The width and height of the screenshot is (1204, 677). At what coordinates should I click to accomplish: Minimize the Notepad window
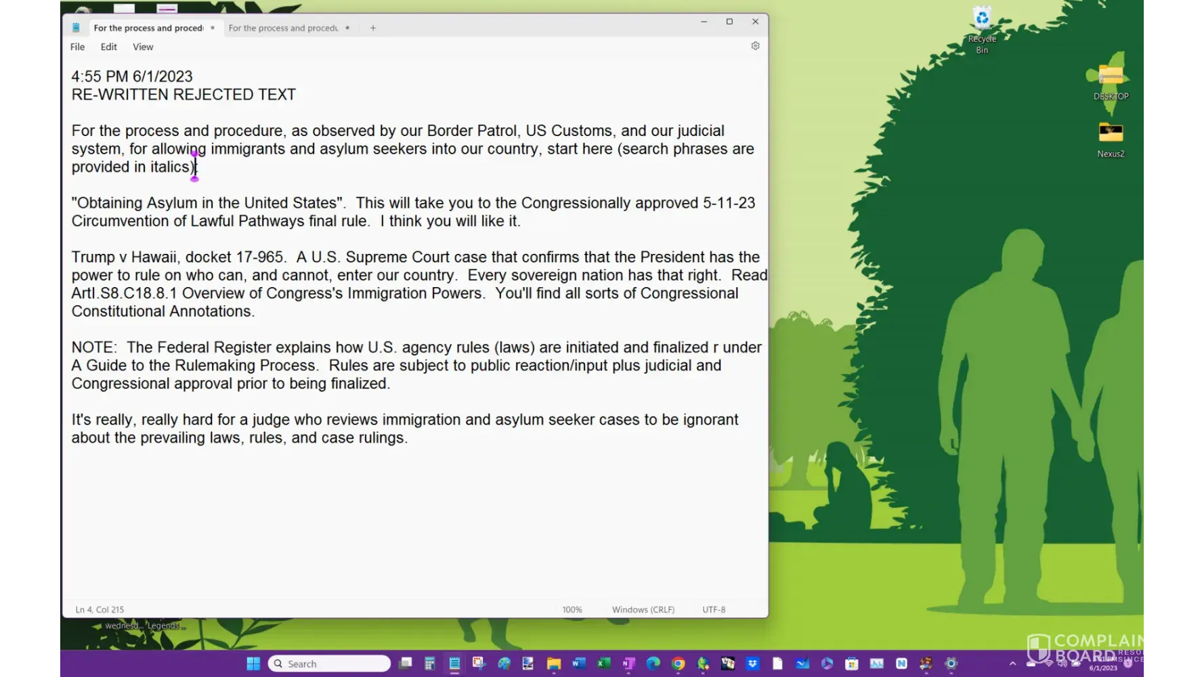pyautogui.click(x=704, y=22)
